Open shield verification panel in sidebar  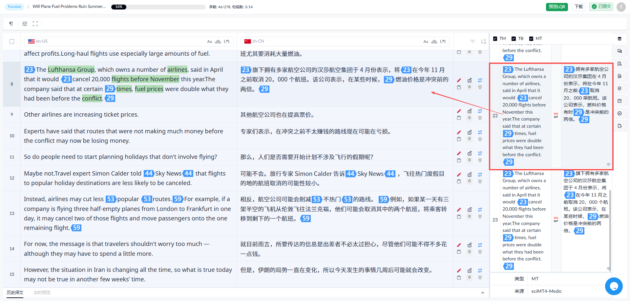(619, 88)
